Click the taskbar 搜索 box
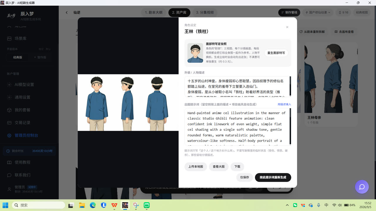The height and width of the screenshot is (211, 376). (38, 205)
